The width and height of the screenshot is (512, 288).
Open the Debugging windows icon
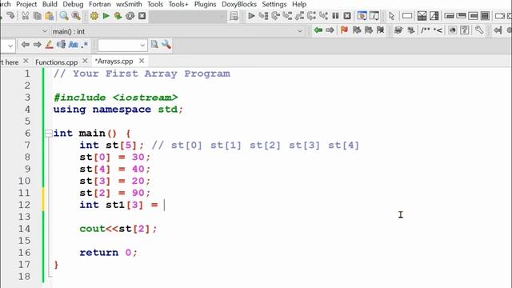(362, 16)
